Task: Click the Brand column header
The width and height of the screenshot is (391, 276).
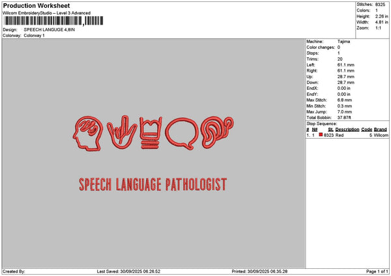Action: coord(381,130)
